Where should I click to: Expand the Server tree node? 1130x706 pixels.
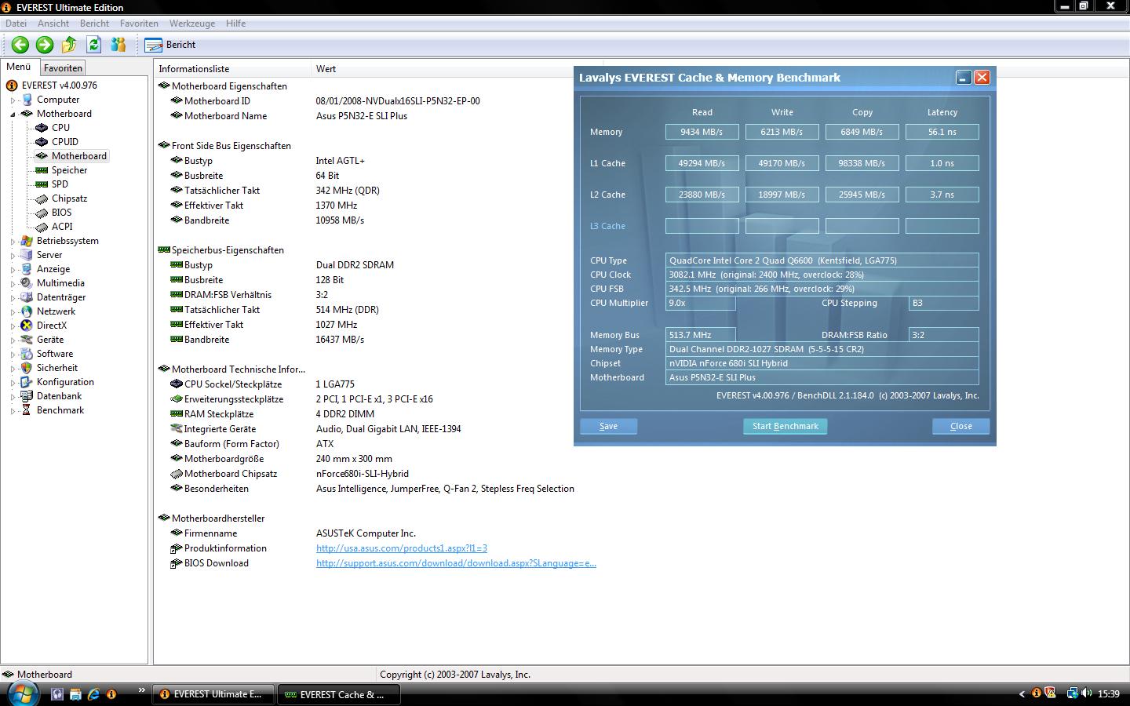click(x=13, y=256)
